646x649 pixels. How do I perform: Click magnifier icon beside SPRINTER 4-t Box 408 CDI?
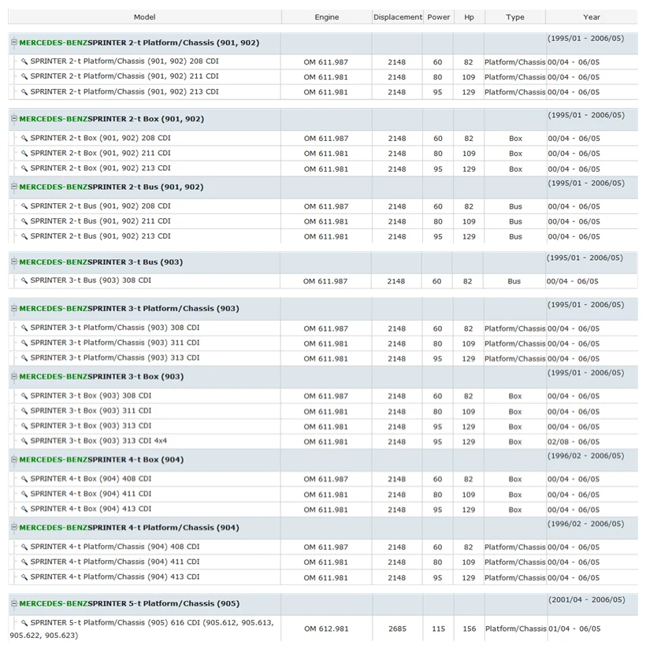tap(24, 480)
